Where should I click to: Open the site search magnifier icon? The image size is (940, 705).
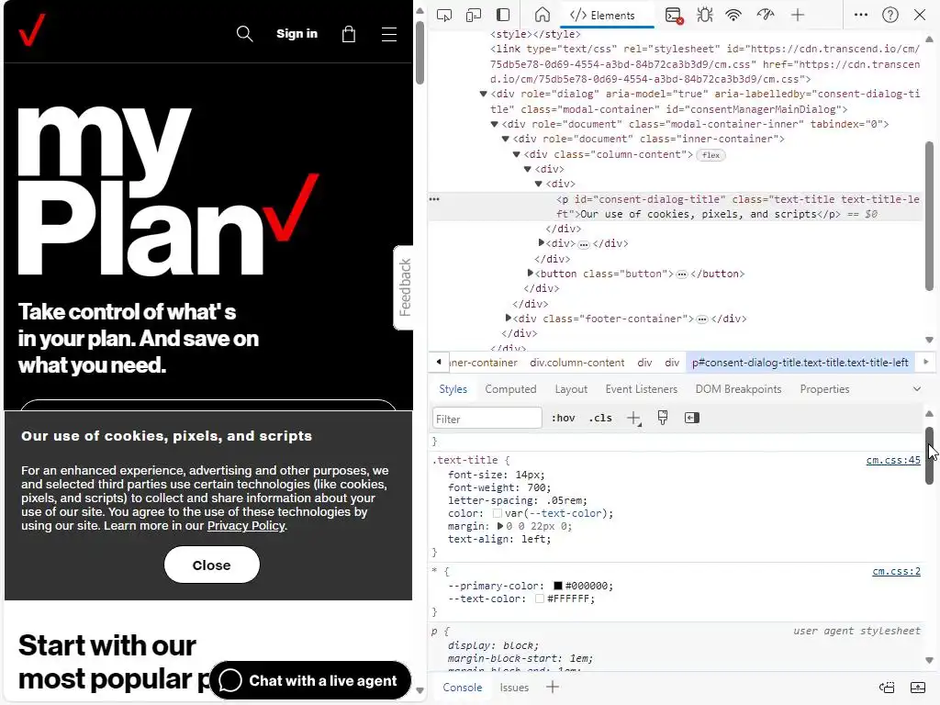click(x=244, y=34)
